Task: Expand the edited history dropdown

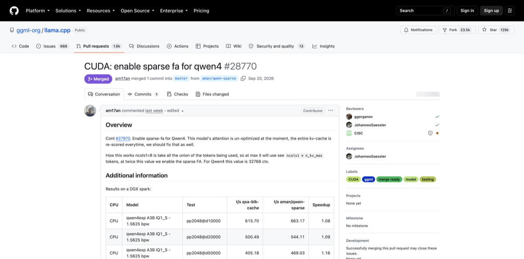Action: [x=176, y=111]
